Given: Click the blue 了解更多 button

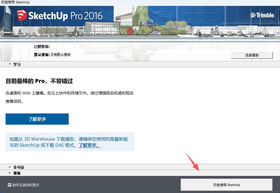Looking at the screenshot, I should 37,119.
